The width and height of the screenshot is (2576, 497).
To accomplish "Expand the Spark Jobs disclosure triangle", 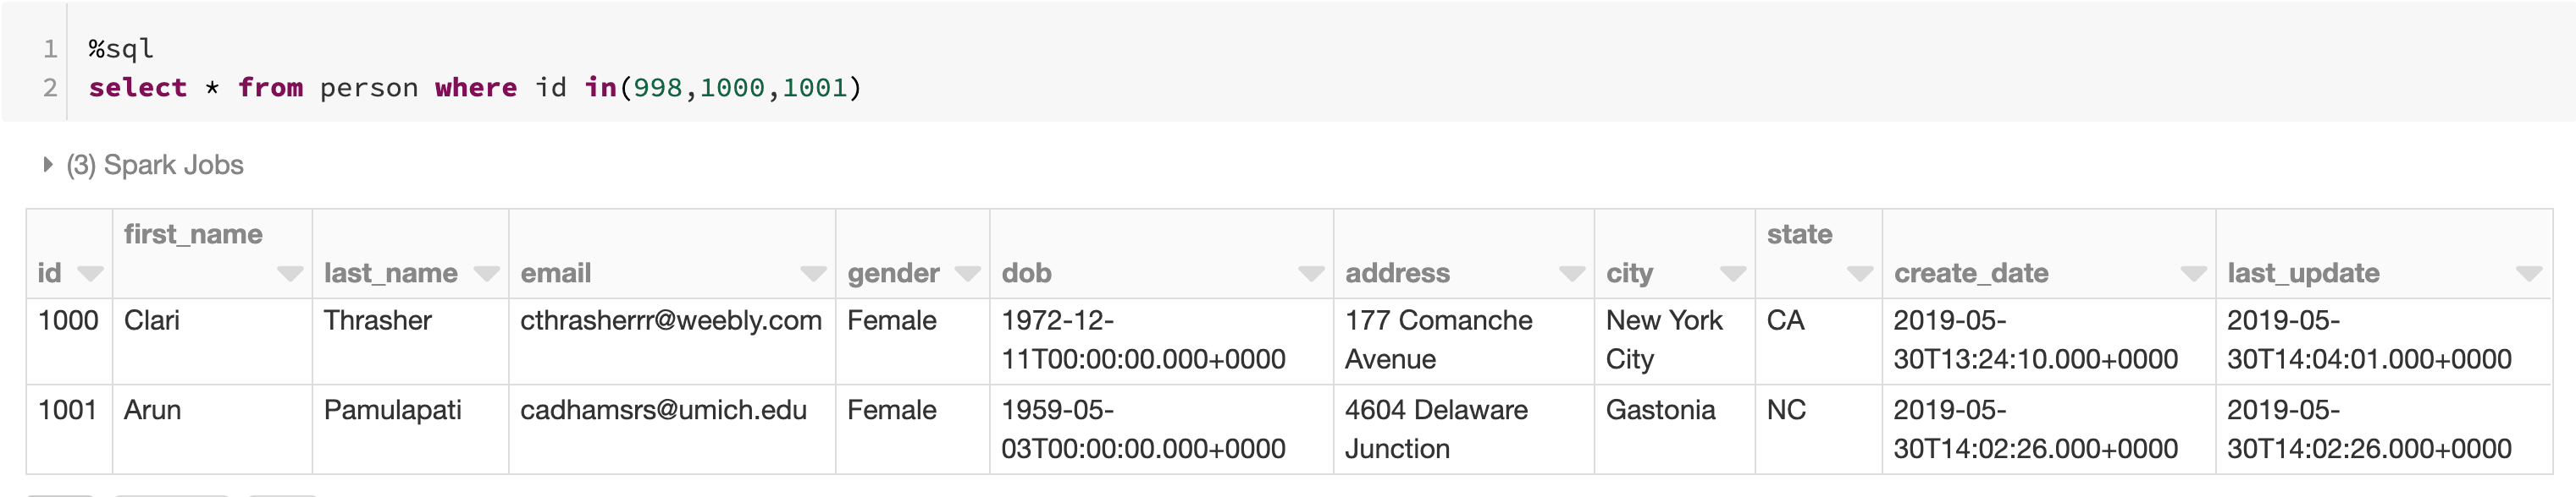I will [x=47, y=165].
